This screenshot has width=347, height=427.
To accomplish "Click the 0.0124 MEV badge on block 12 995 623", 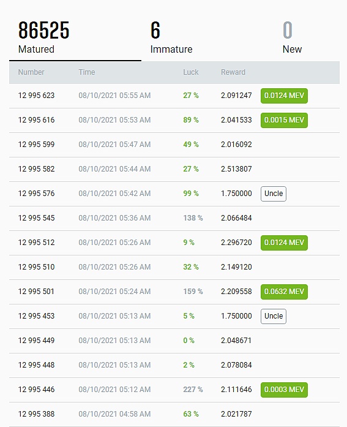I will tap(284, 96).
